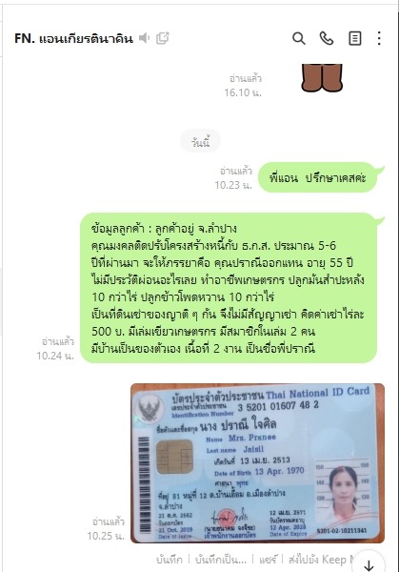Image resolution: width=399 pixels, height=572 pixels.
Task: Pop out chat into separate window icon
Action: 163,38
